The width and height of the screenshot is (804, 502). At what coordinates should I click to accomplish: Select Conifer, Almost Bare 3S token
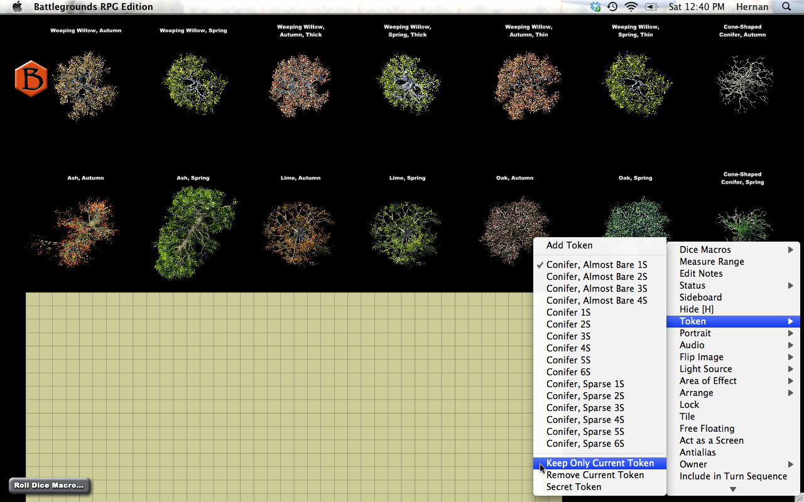point(600,289)
